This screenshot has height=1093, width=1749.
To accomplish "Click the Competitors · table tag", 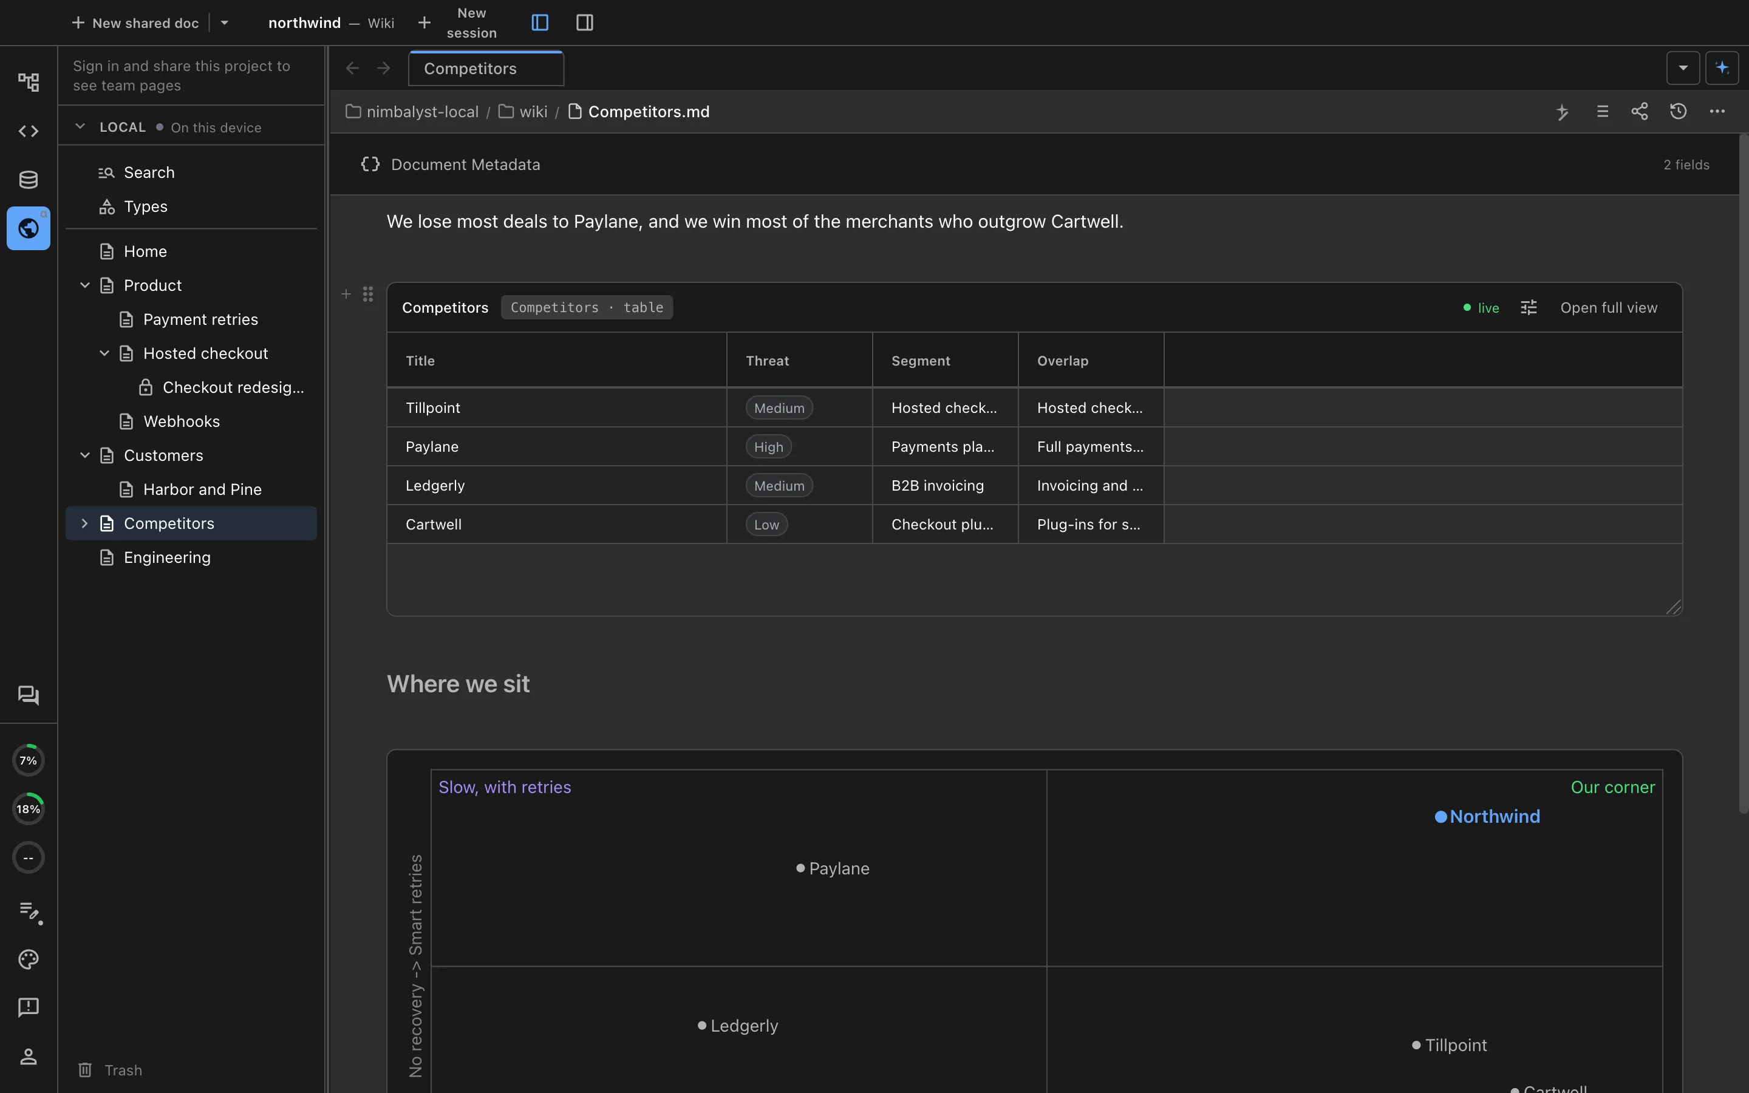I will [x=587, y=307].
